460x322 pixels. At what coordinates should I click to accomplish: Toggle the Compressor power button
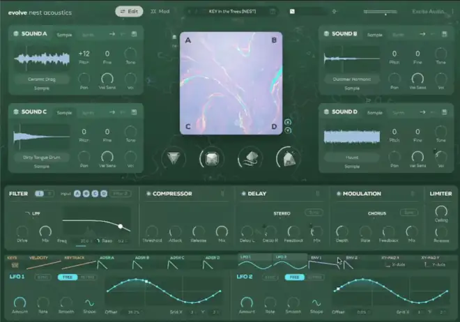(148, 194)
